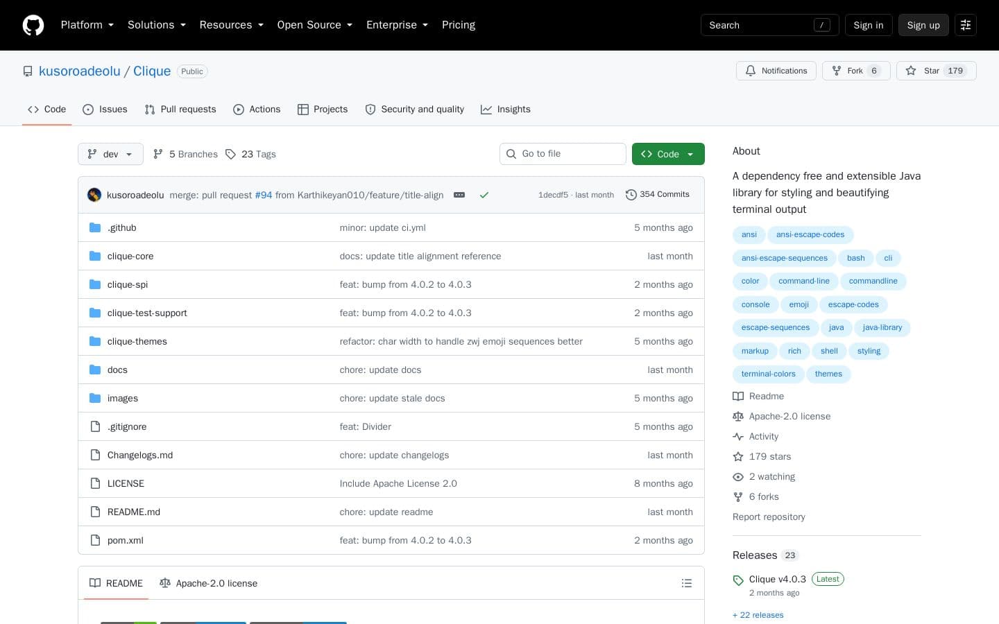The height and width of the screenshot is (624, 999).
Task: Click the docs folder icon
Action: point(95,370)
